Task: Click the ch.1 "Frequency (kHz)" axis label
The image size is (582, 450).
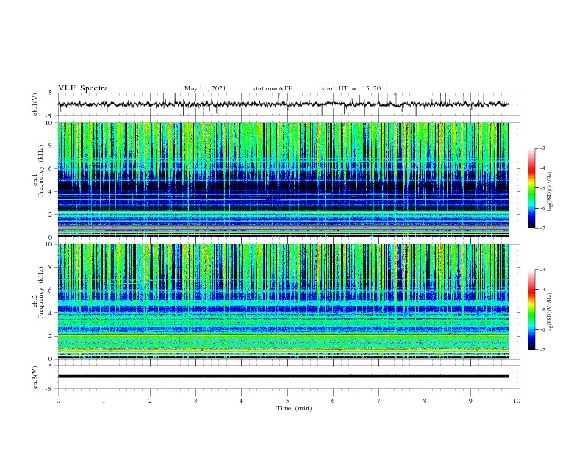Action: tap(41, 171)
